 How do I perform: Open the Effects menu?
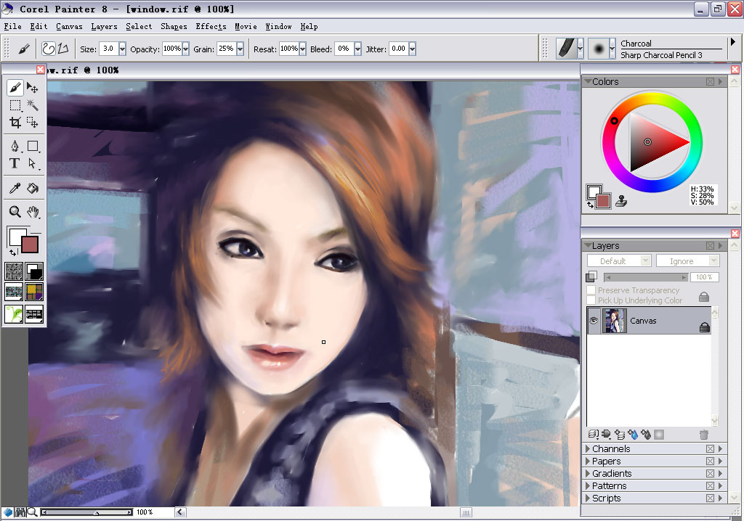tap(211, 27)
